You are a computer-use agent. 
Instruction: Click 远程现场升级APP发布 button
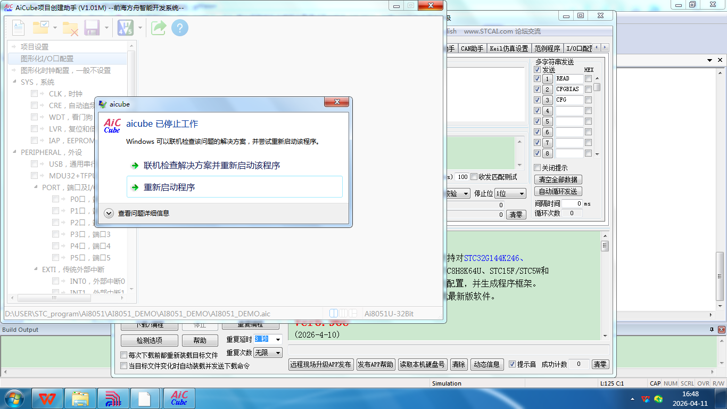pyautogui.click(x=321, y=364)
